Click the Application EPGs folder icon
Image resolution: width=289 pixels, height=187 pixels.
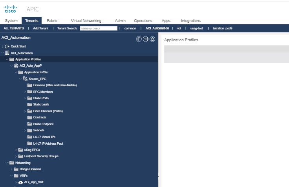[x=21, y=72]
